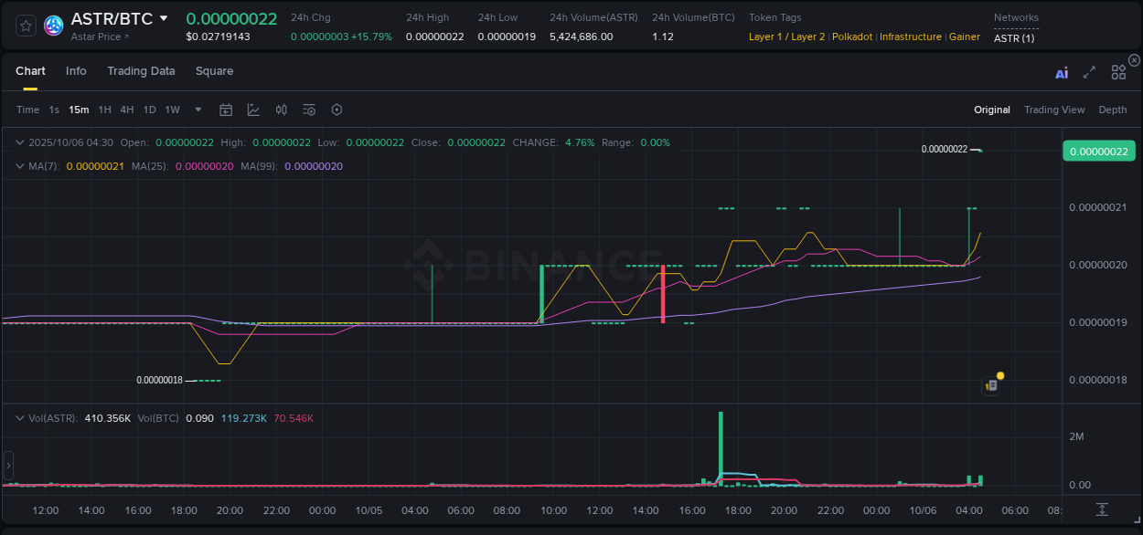Open the chart widgets panel
1143x535 pixels.
click(1118, 71)
